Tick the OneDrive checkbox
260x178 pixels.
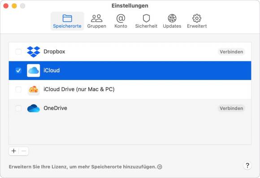tap(18, 108)
